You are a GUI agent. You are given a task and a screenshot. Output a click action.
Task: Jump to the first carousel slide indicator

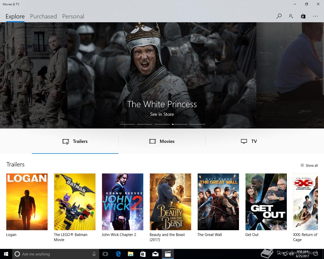coord(127,124)
